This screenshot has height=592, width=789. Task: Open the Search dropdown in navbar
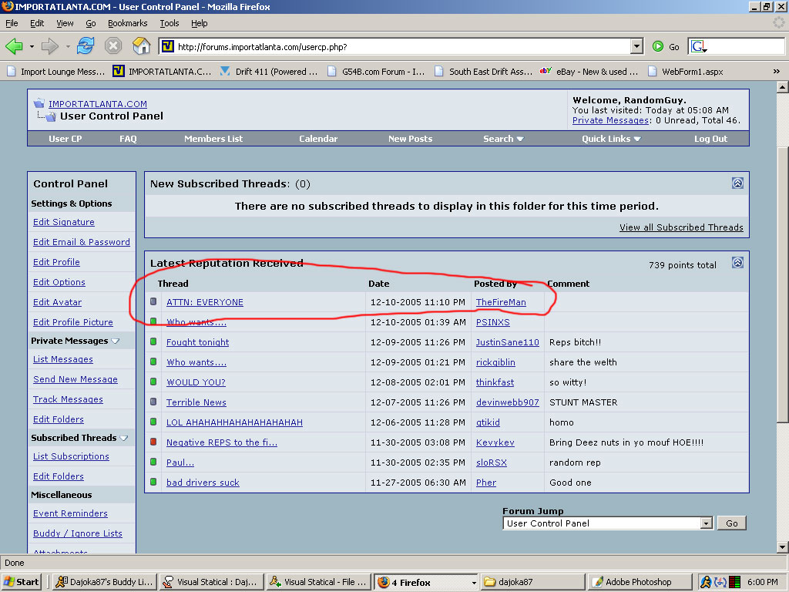tap(503, 139)
